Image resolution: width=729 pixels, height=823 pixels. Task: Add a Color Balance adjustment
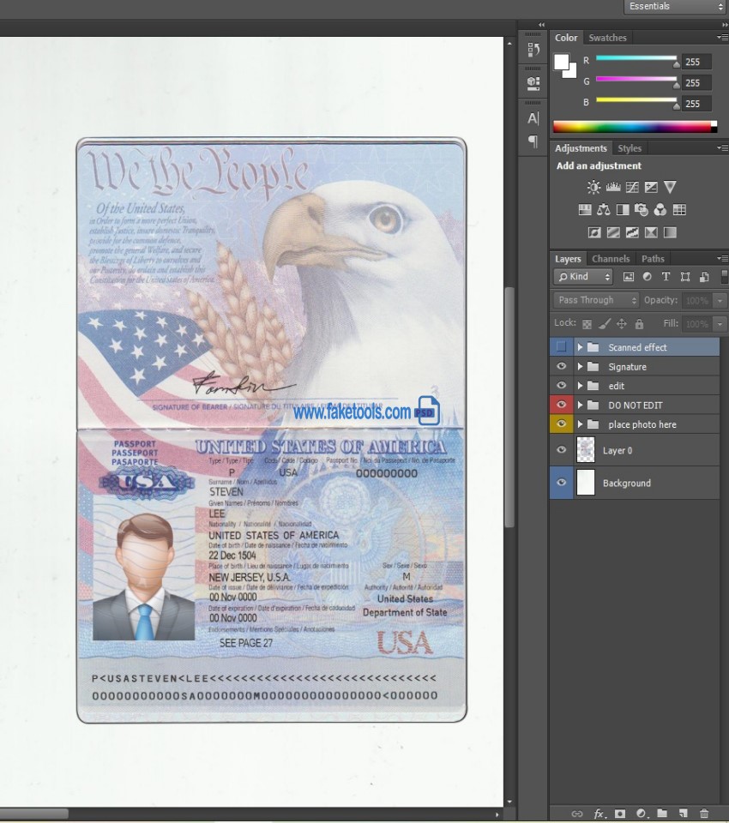(x=604, y=210)
